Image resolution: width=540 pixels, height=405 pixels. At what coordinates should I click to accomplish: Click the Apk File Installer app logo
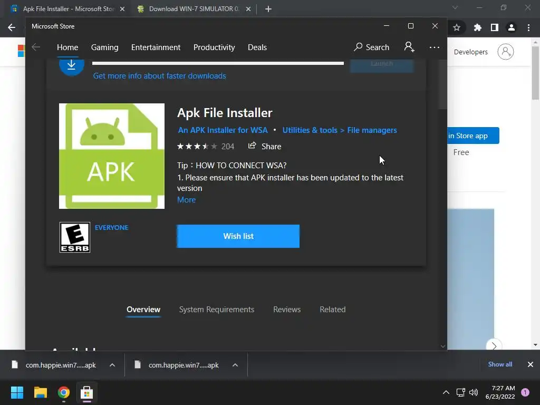point(112,156)
